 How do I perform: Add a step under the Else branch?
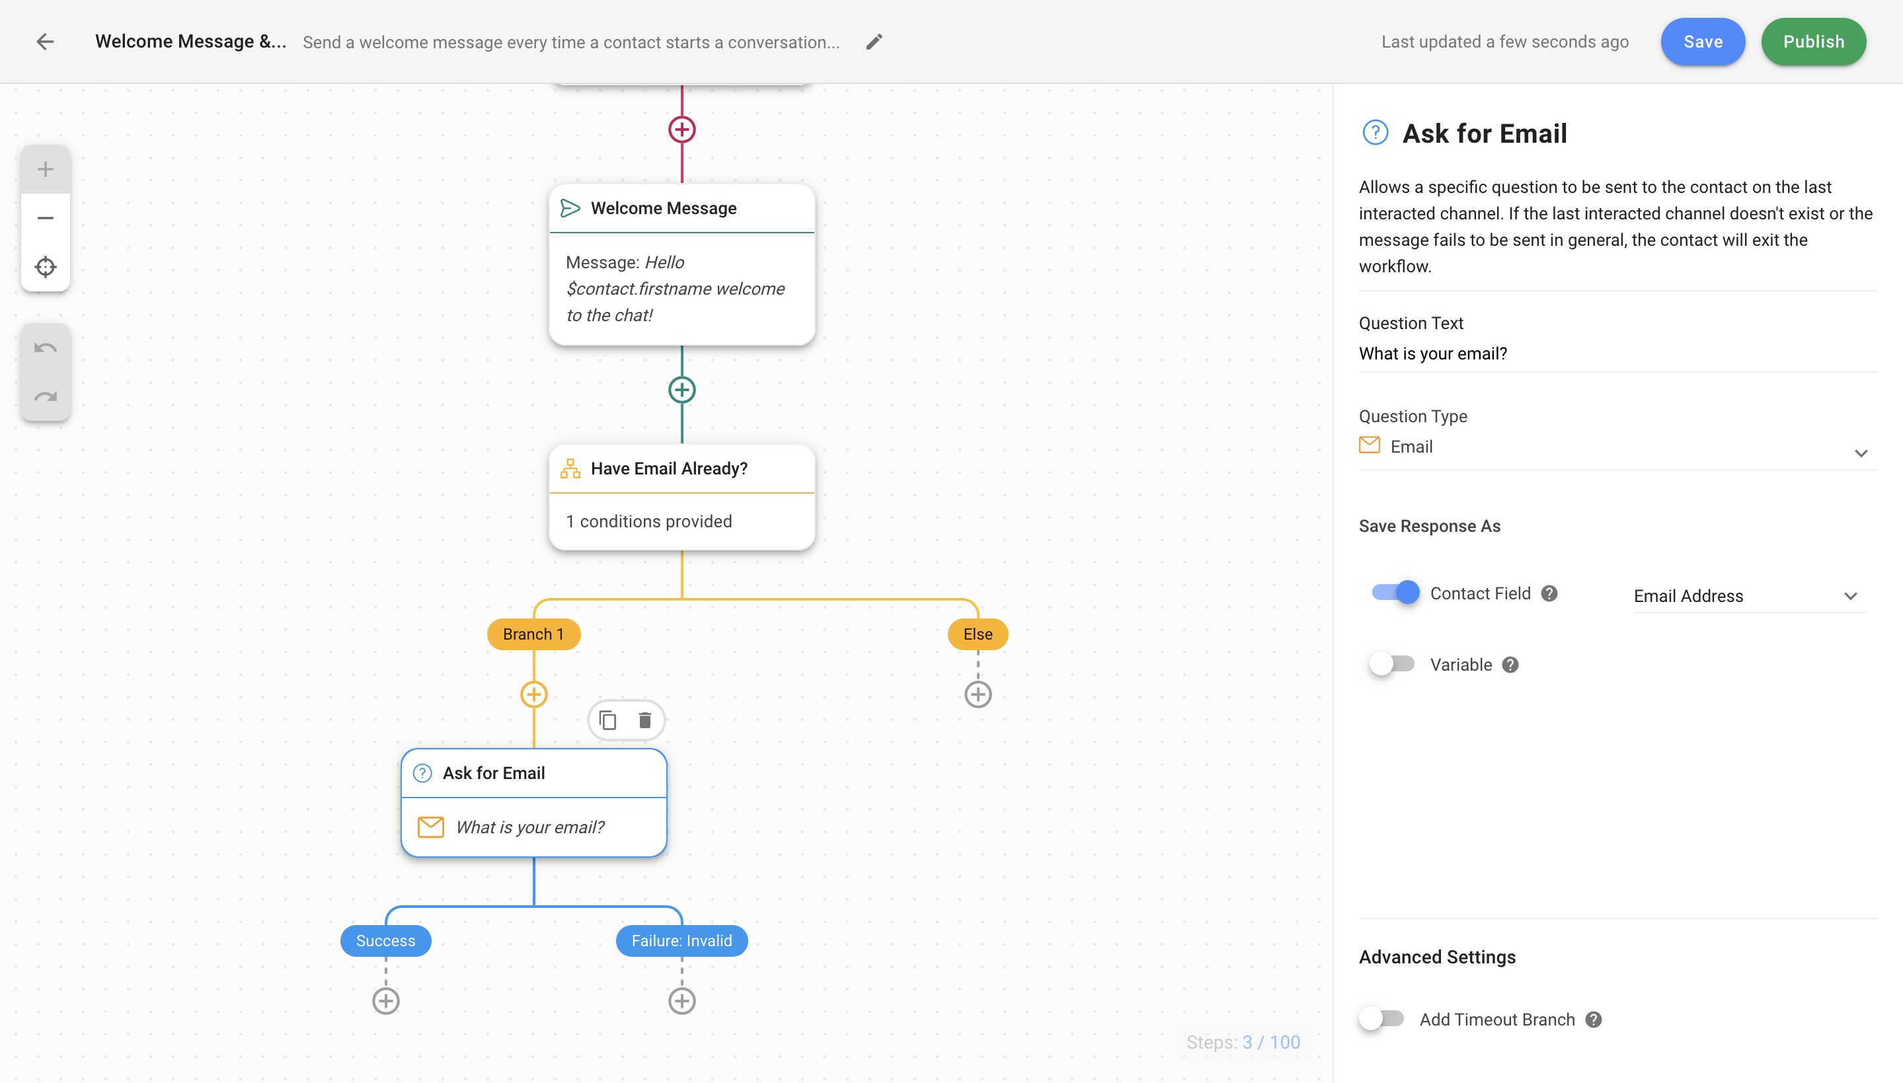[978, 694]
